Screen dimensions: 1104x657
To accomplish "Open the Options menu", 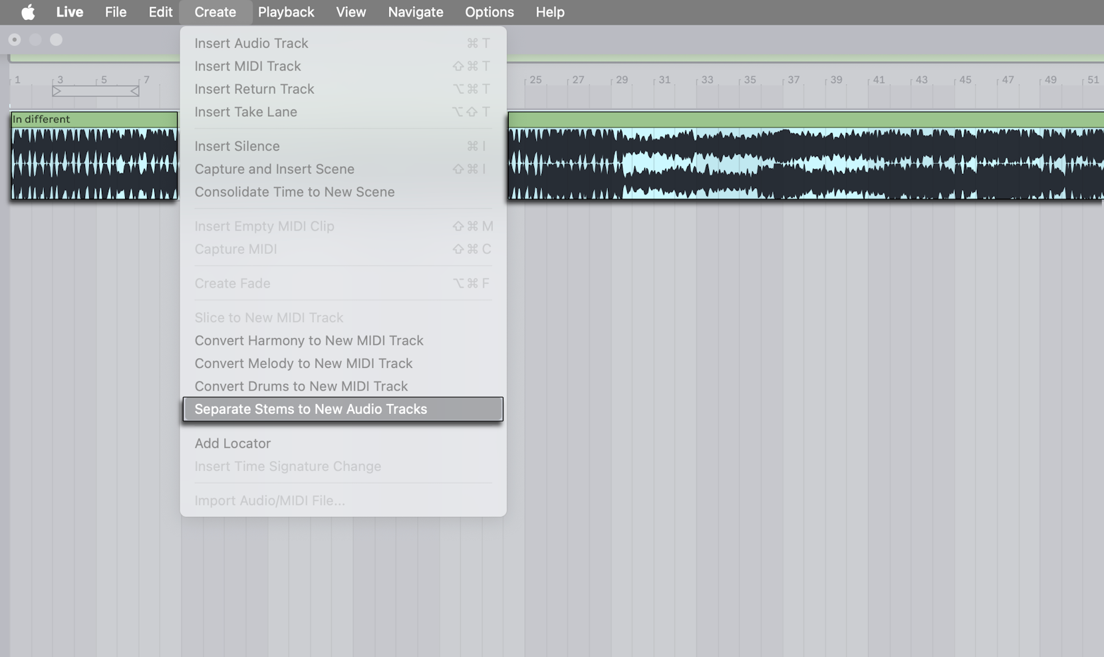I will click(489, 12).
